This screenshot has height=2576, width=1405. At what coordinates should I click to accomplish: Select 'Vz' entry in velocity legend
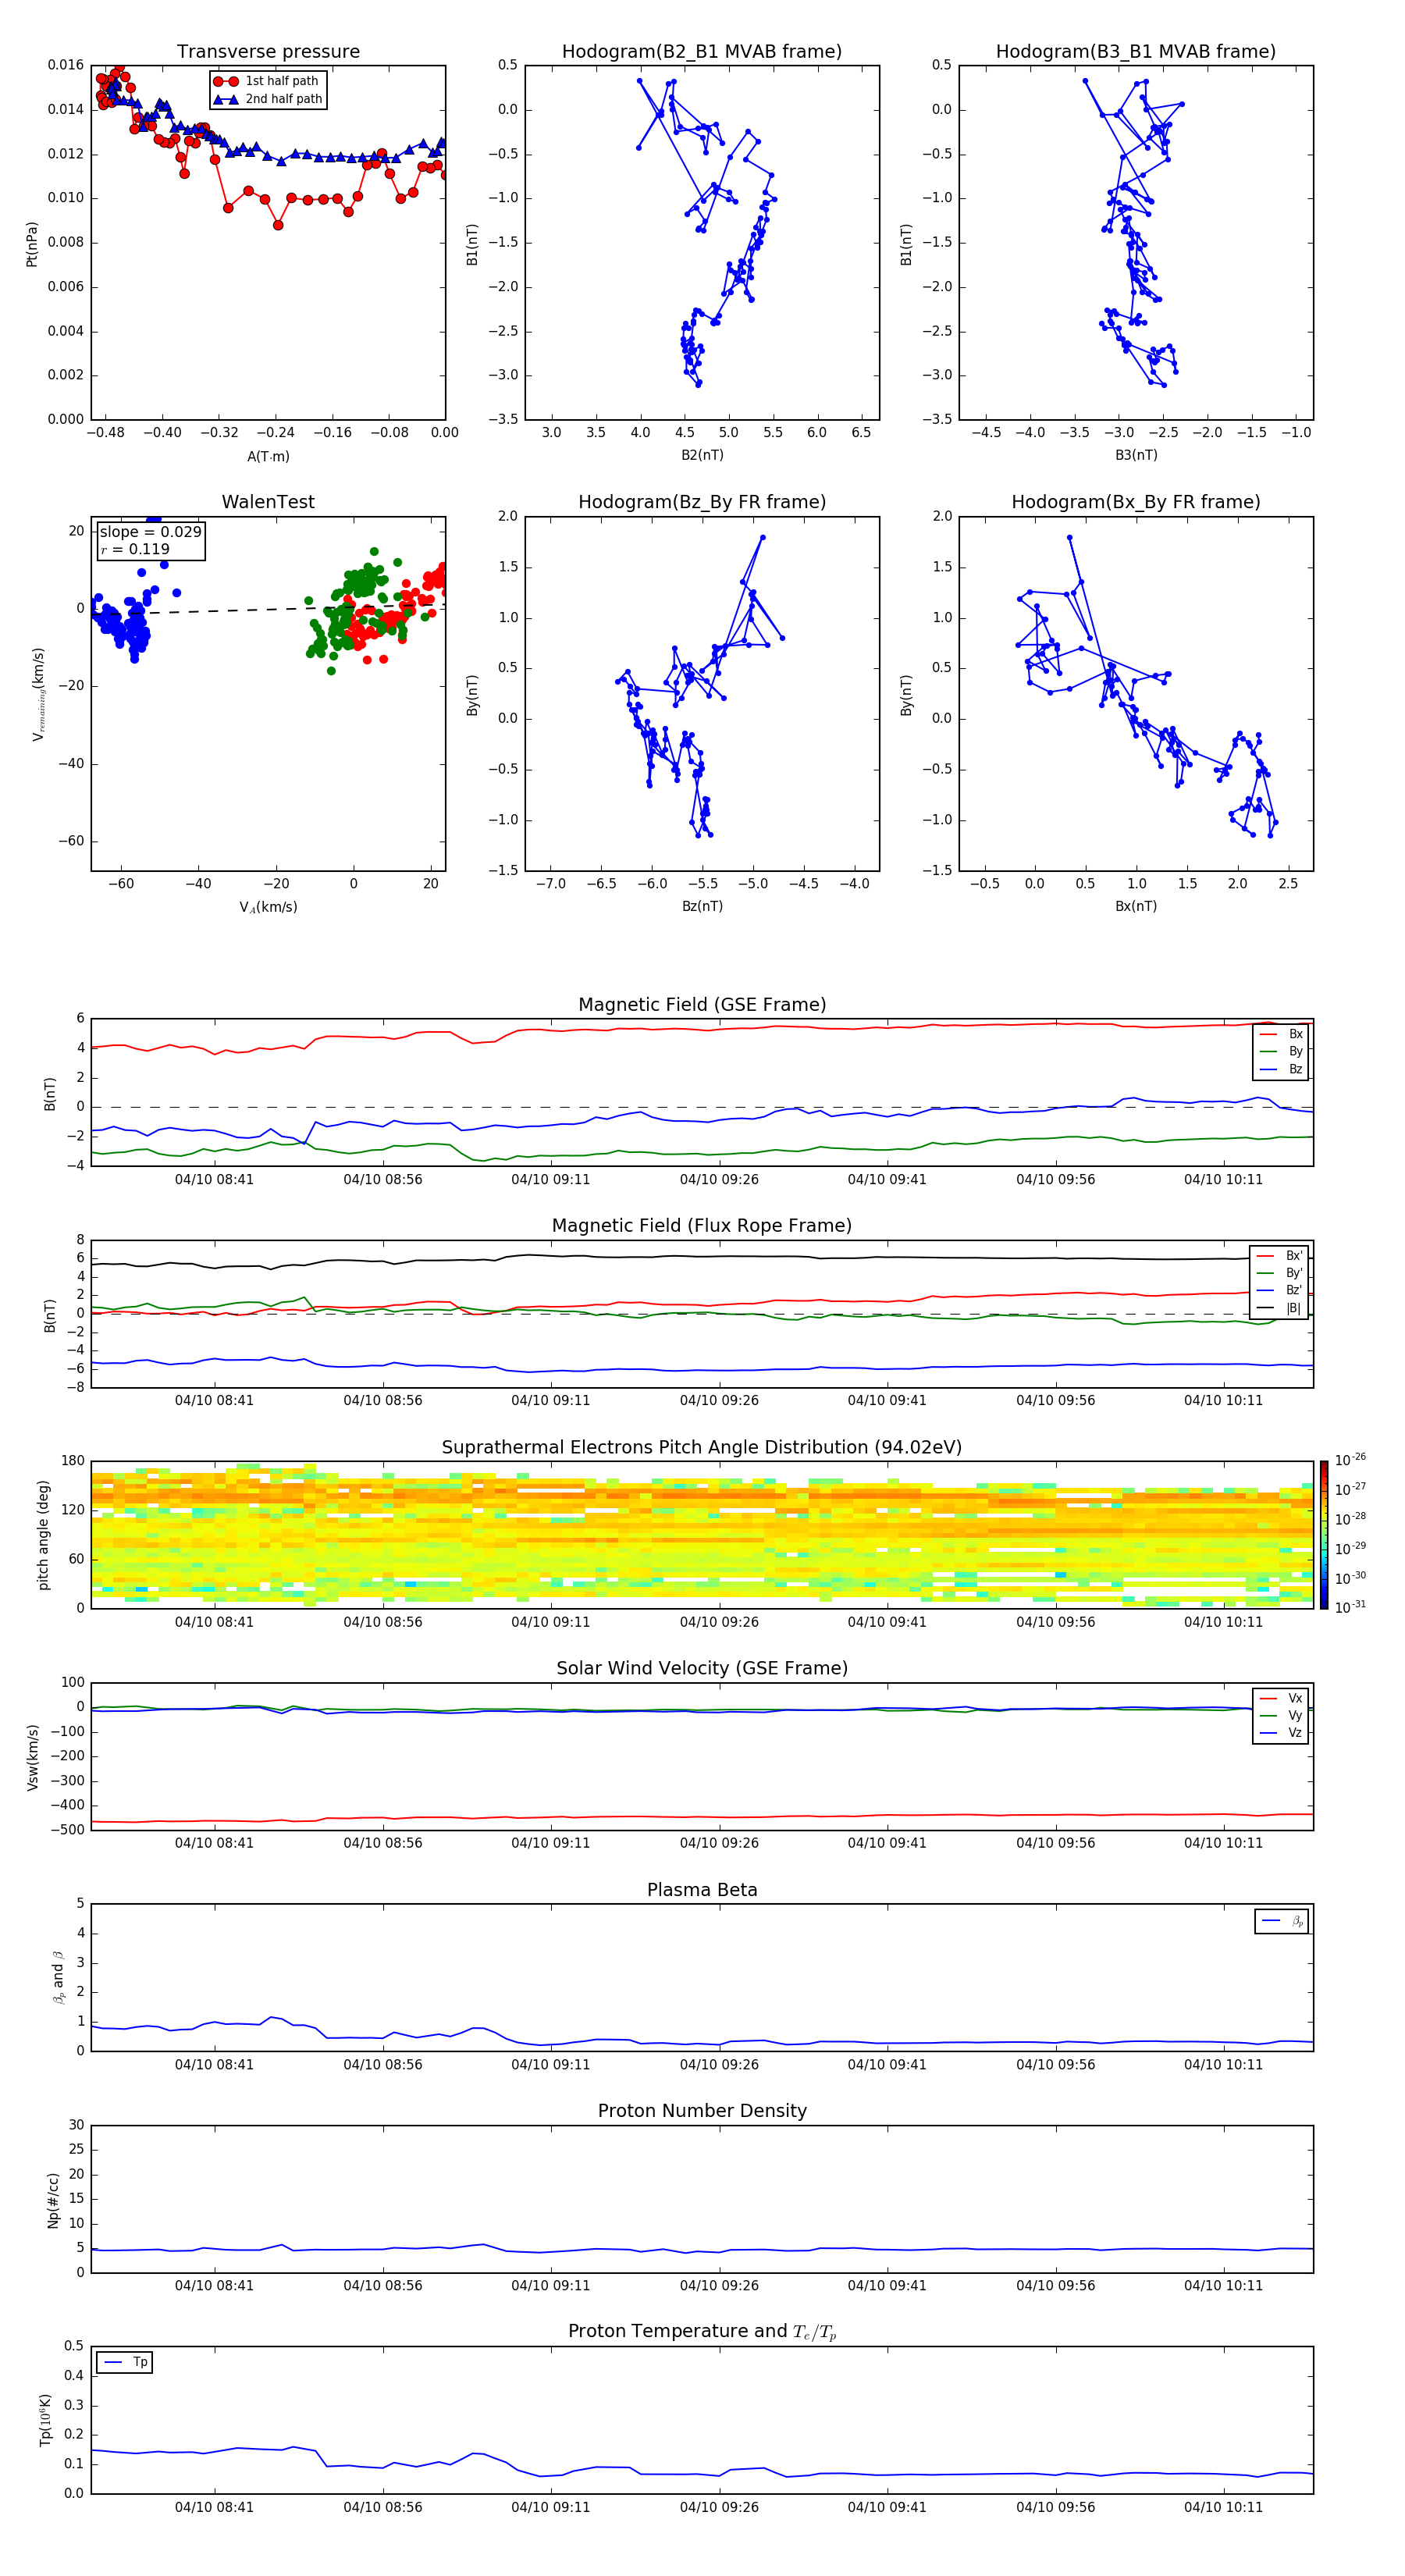coord(1282,1733)
